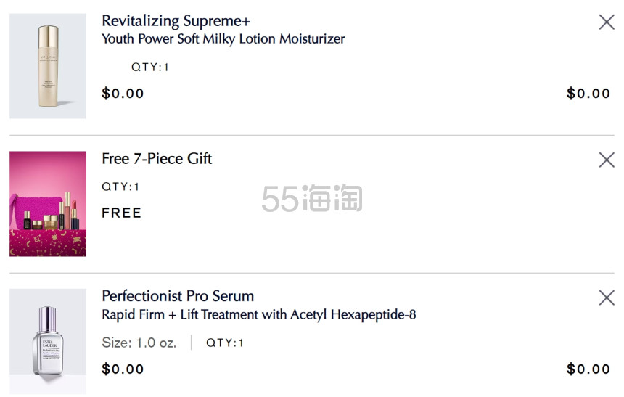Screen dimensions: 624x397
Task: Select QTY:1 under Free 7-Piece Gift
Action: point(120,187)
